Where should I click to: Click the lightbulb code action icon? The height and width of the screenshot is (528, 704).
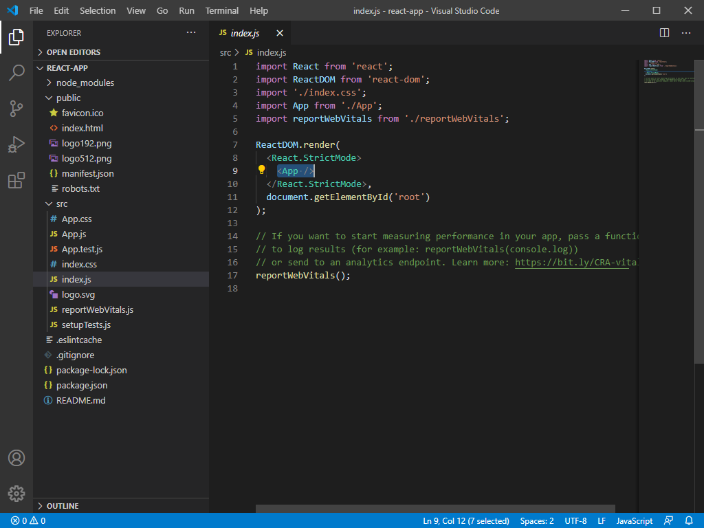[261, 170]
